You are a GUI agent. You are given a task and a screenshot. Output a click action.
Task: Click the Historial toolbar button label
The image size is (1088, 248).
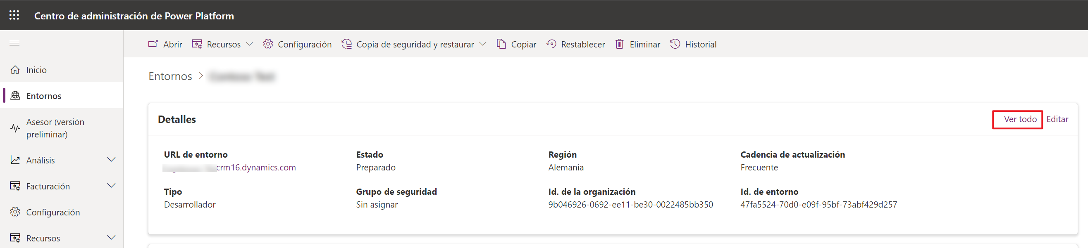[701, 44]
